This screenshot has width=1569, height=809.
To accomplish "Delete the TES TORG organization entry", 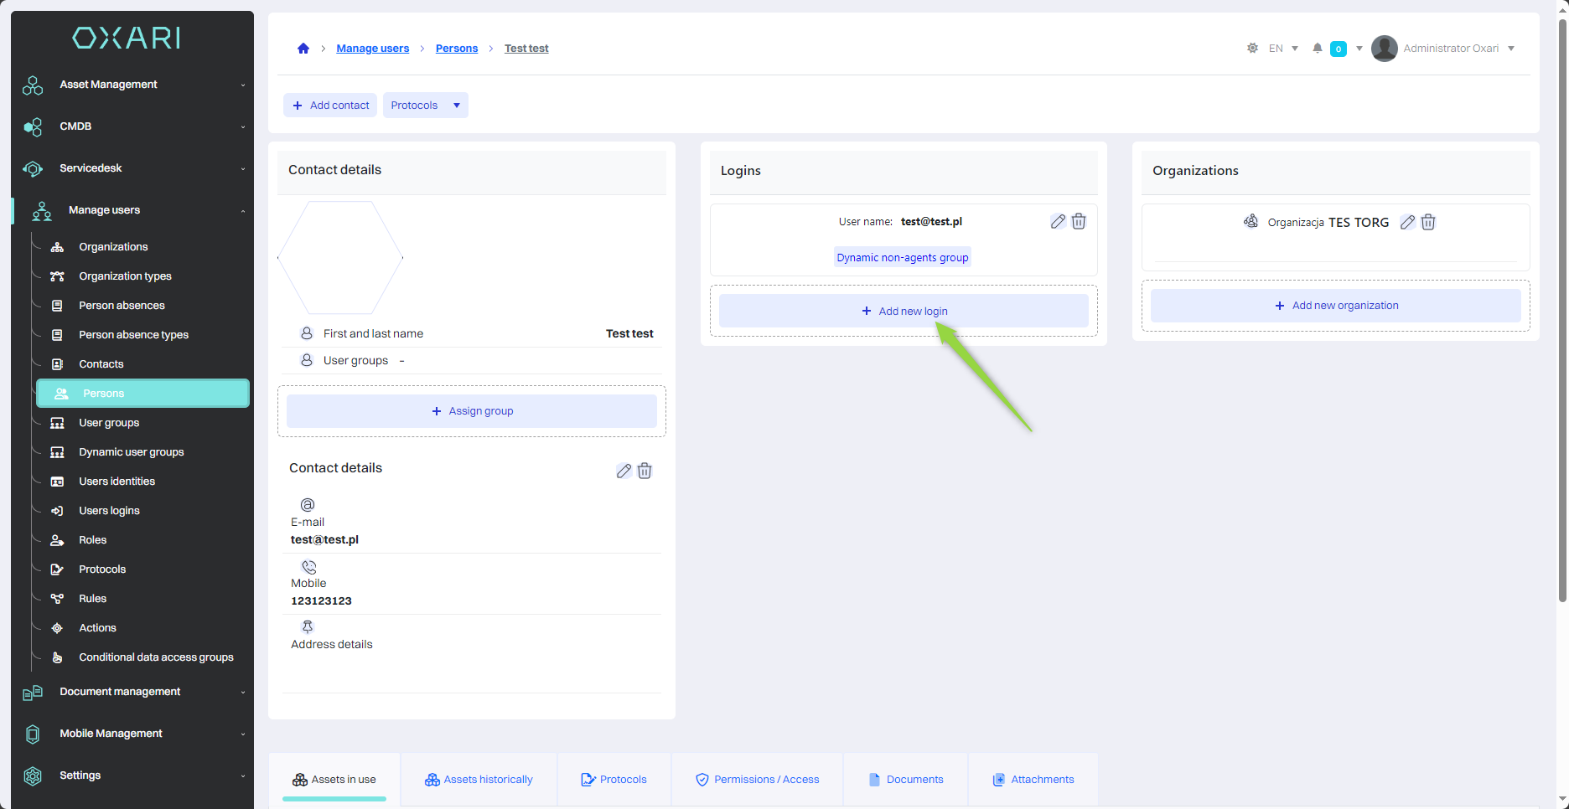I will pos(1428,223).
